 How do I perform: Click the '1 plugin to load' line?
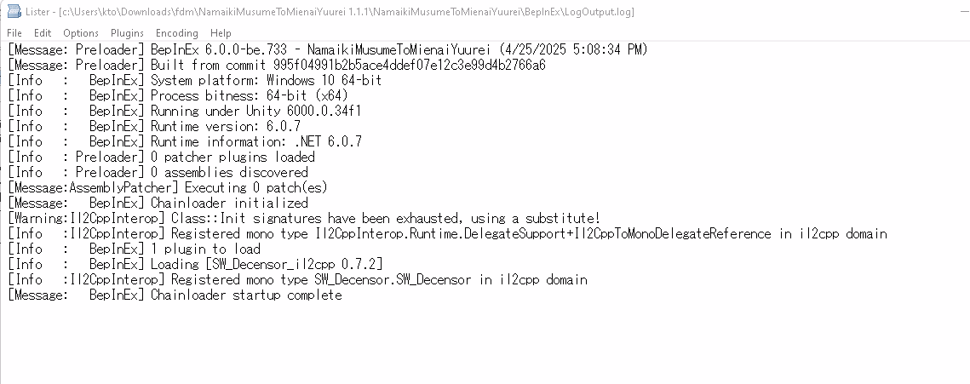tap(134, 249)
